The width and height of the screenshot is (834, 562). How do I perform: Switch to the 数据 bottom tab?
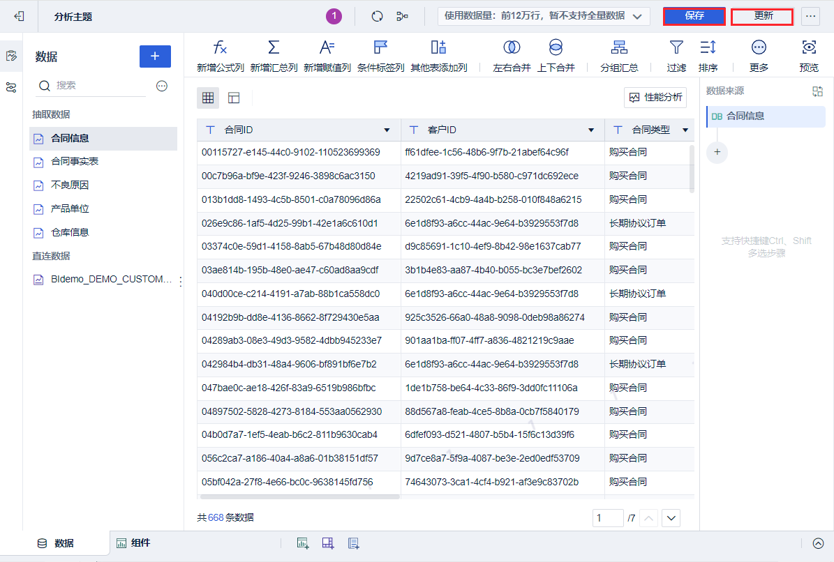pos(55,543)
